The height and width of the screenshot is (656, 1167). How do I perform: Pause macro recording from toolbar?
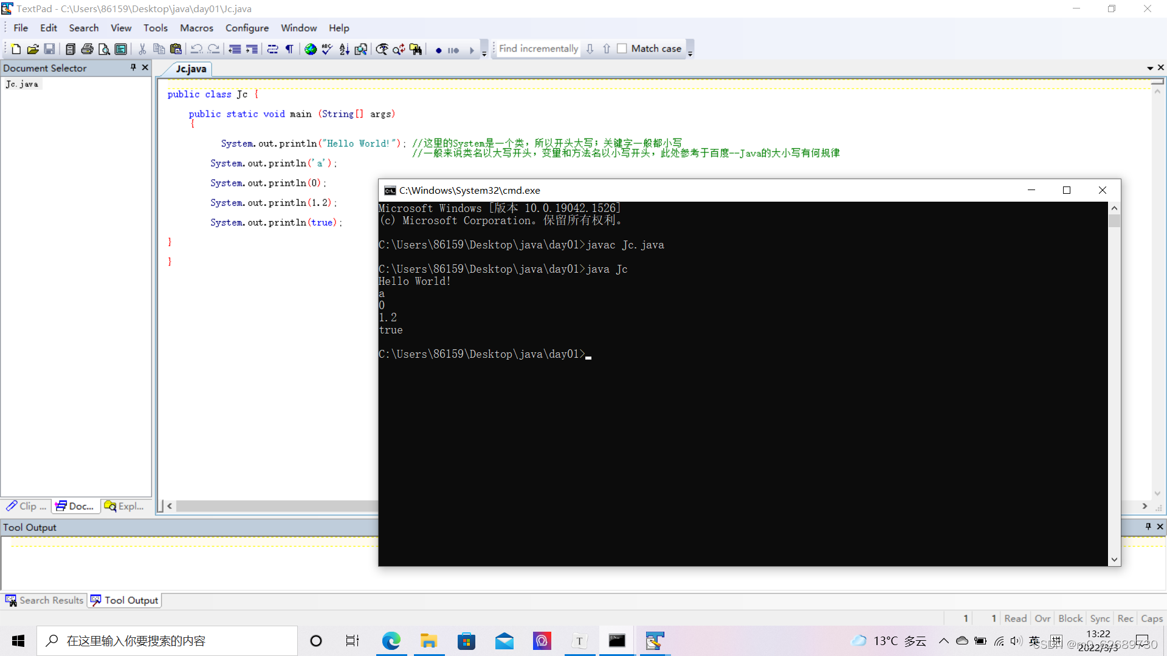pyautogui.click(x=453, y=50)
